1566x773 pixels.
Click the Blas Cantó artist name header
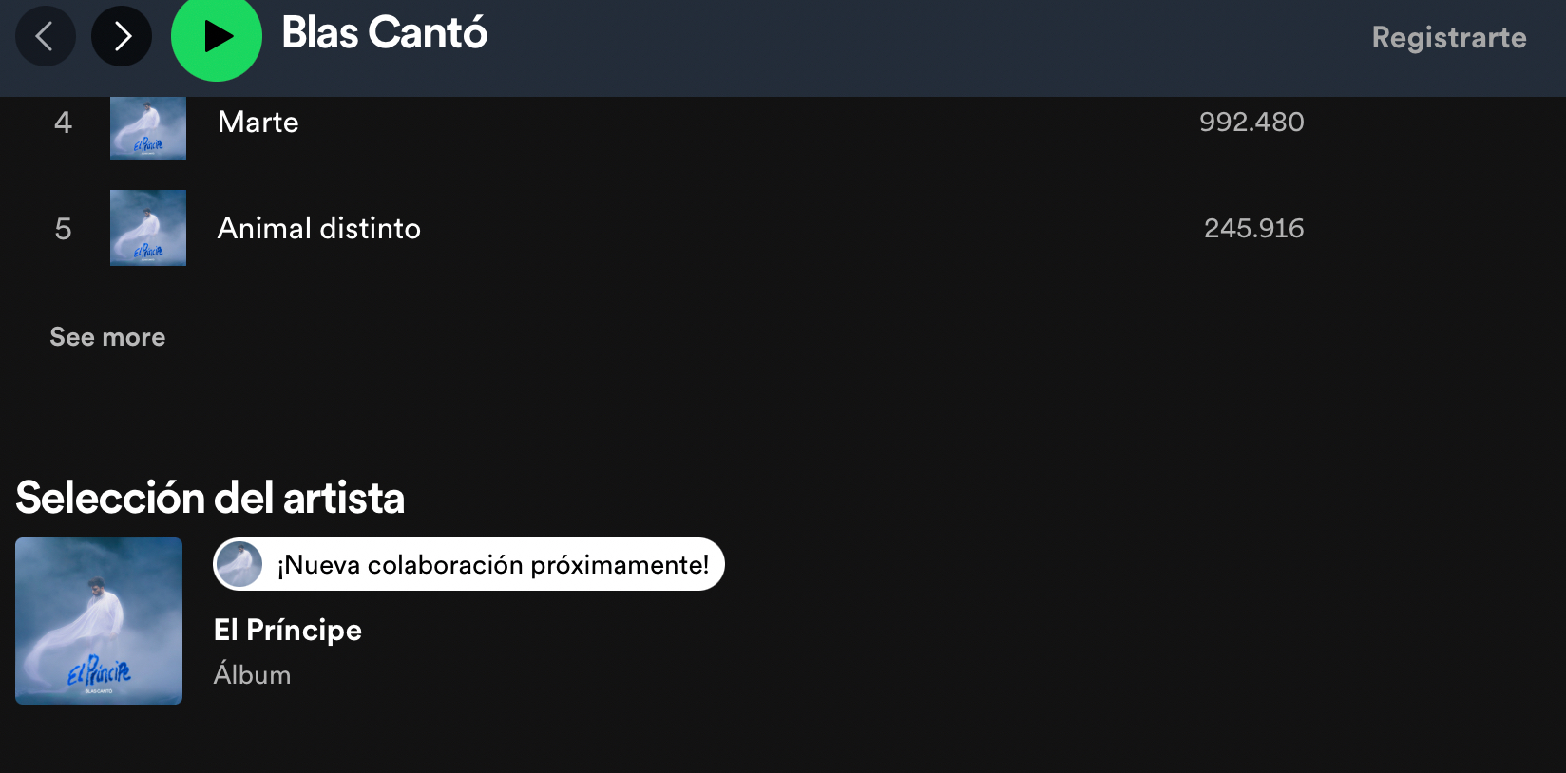pos(384,34)
